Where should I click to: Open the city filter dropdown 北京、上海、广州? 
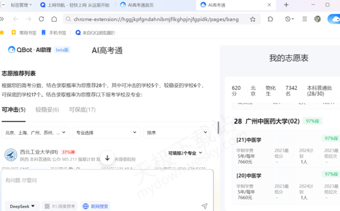[x=36, y=133]
